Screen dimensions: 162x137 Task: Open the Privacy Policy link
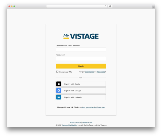click(75, 122)
